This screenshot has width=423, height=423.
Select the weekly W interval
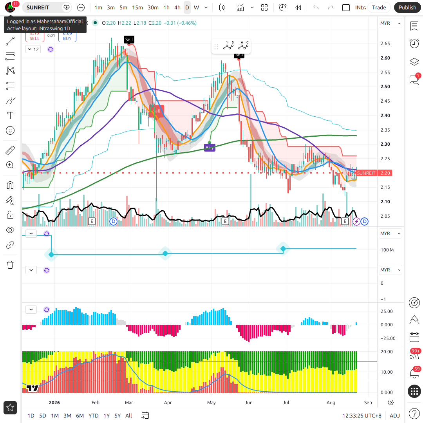coord(196,7)
